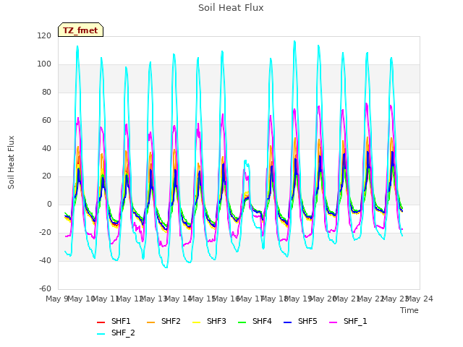Toggle the SHF2 series legend entry
This screenshot has height=347, width=463.
coord(163,321)
